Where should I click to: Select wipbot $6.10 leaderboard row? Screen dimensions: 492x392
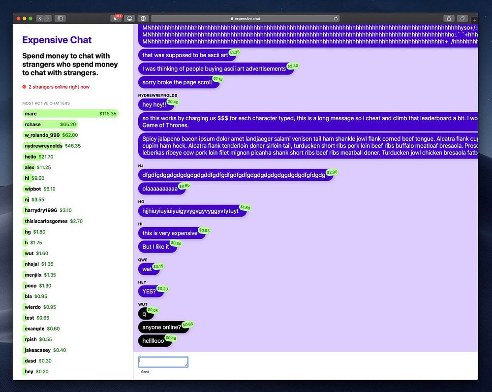(39, 189)
